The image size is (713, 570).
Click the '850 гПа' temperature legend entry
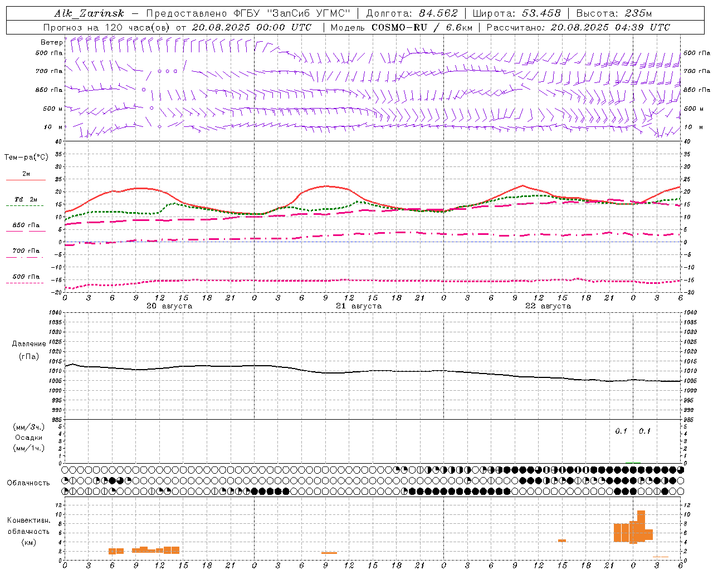pyautogui.click(x=26, y=225)
